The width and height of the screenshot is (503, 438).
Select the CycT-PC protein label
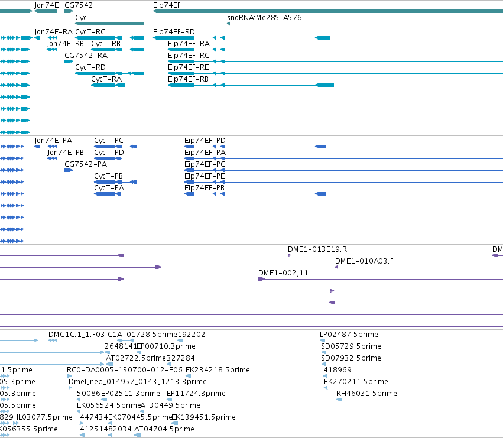pyautogui.click(x=109, y=141)
